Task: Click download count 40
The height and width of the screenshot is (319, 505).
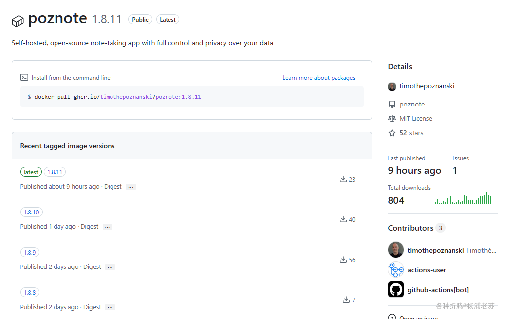Action: [352, 219]
